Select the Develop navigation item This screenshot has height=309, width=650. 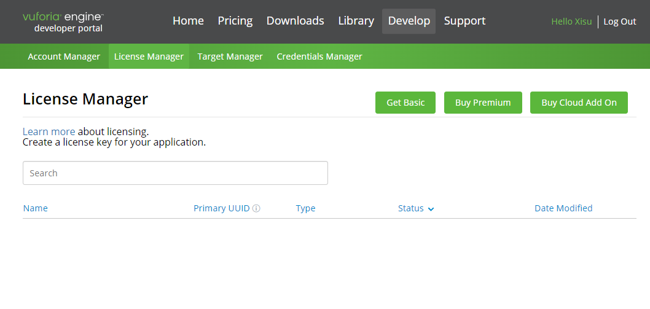[x=409, y=21]
